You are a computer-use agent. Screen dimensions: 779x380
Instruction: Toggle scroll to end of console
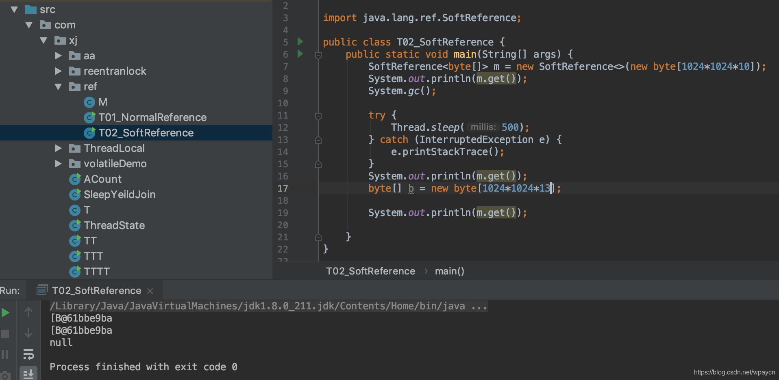(x=28, y=374)
